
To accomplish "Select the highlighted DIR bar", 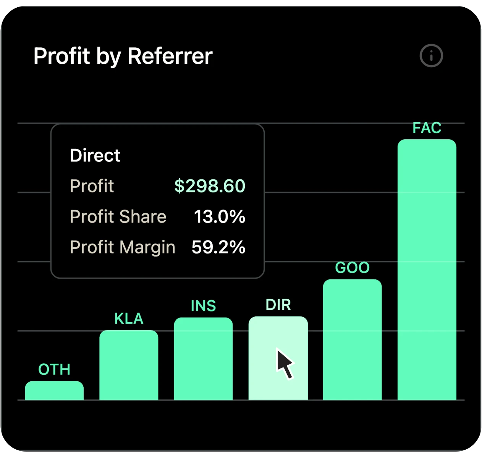I will pos(278,359).
